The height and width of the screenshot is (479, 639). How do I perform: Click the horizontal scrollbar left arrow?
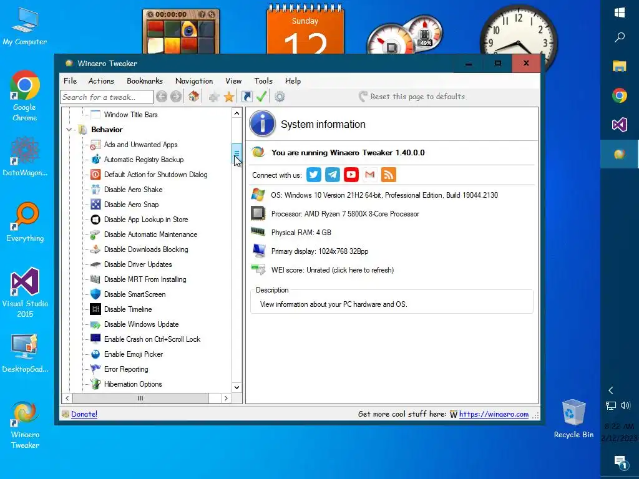[x=67, y=398]
